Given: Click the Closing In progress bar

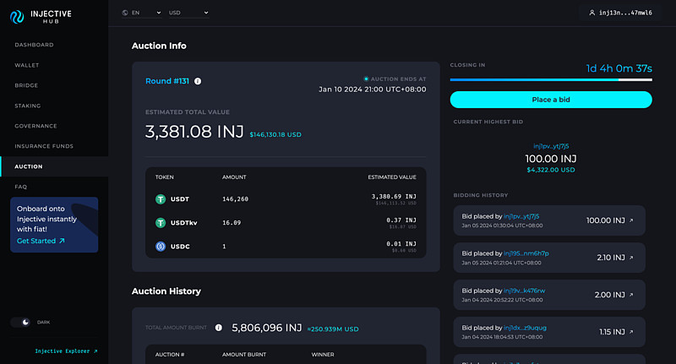Looking at the screenshot, I should (x=550, y=80).
